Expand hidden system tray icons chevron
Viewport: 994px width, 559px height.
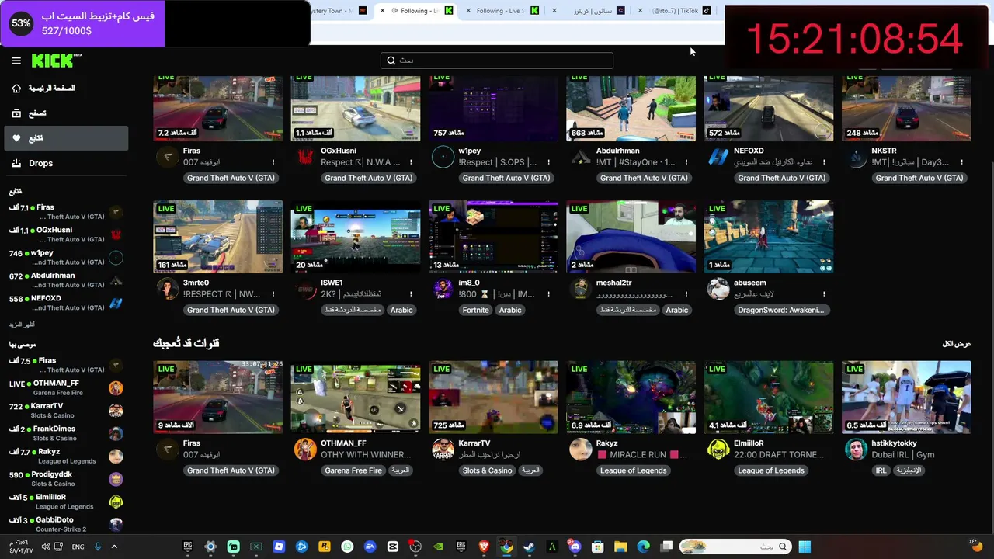coord(114,547)
